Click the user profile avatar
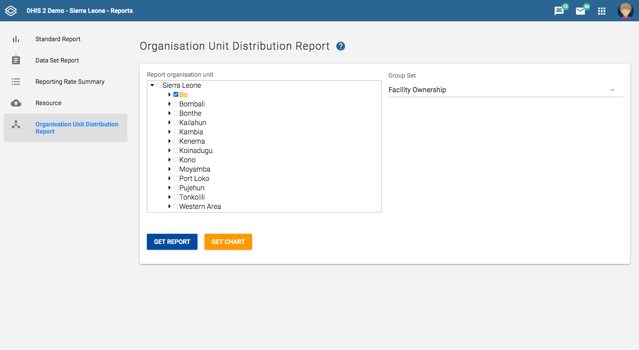Image resolution: width=639 pixels, height=350 pixels. [x=625, y=11]
